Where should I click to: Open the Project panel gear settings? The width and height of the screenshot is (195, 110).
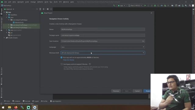click(48, 9)
